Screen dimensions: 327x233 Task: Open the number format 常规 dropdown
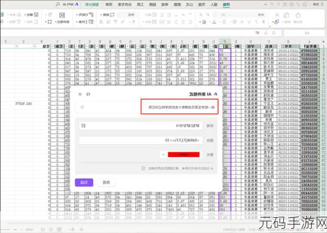point(126,15)
